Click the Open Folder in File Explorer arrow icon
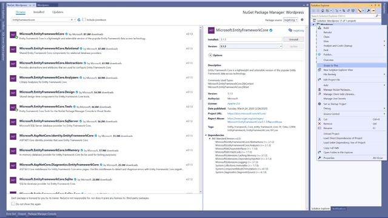This screenshot has height=218, width=388. 319,152
